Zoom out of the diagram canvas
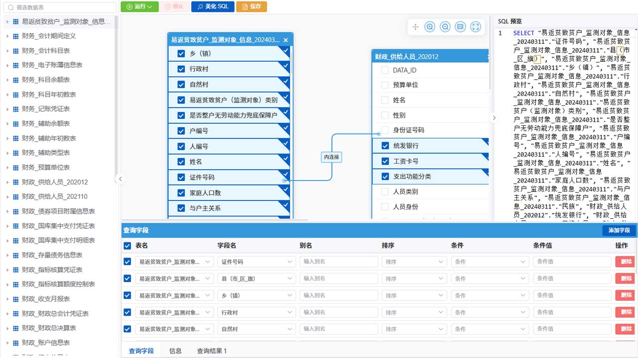The width and height of the screenshot is (638, 358). tap(445, 27)
